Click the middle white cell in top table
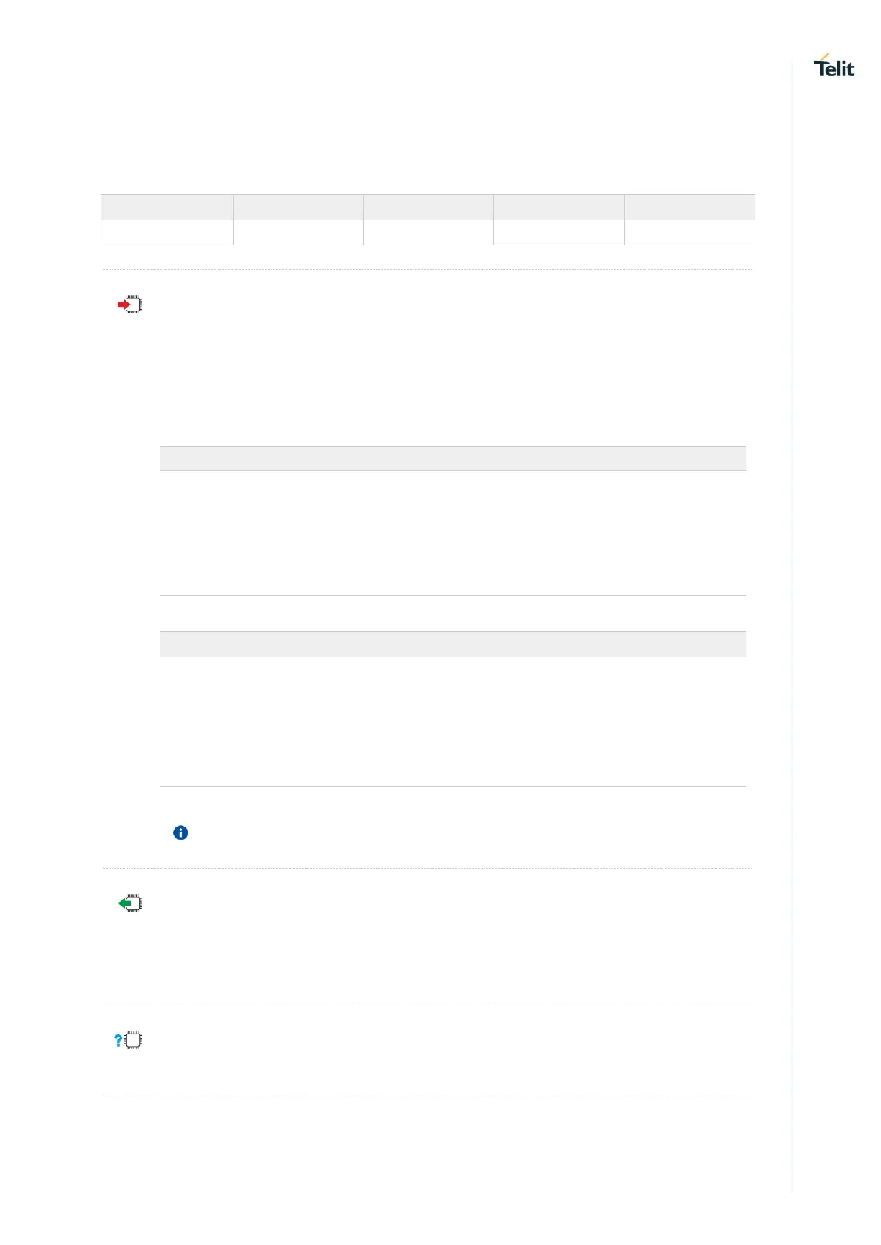 [x=428, y=233]
